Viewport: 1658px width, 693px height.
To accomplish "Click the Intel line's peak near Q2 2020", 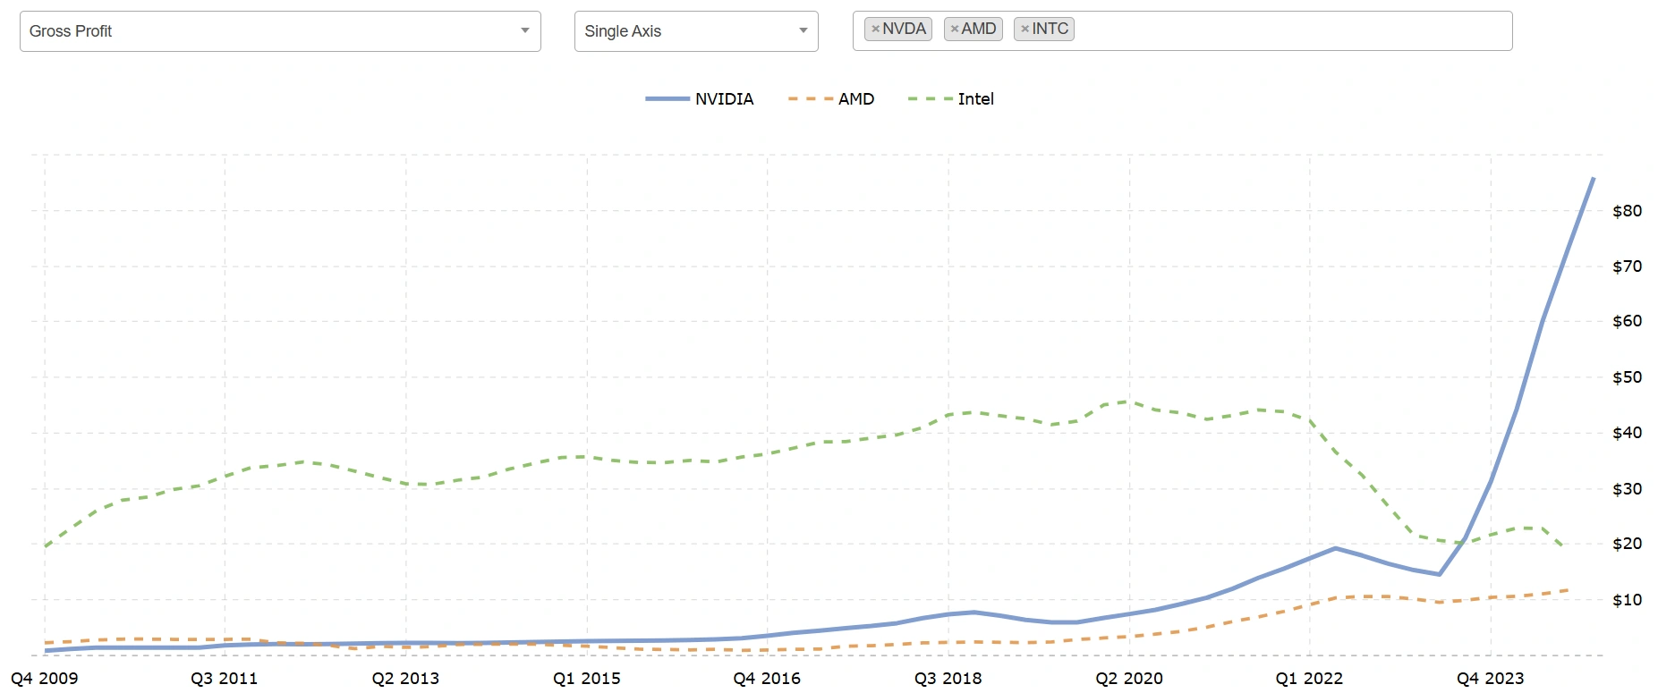I will pos(1127,401).
